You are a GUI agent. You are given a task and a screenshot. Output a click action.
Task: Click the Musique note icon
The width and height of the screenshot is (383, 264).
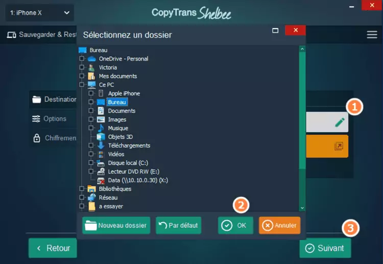101,128
